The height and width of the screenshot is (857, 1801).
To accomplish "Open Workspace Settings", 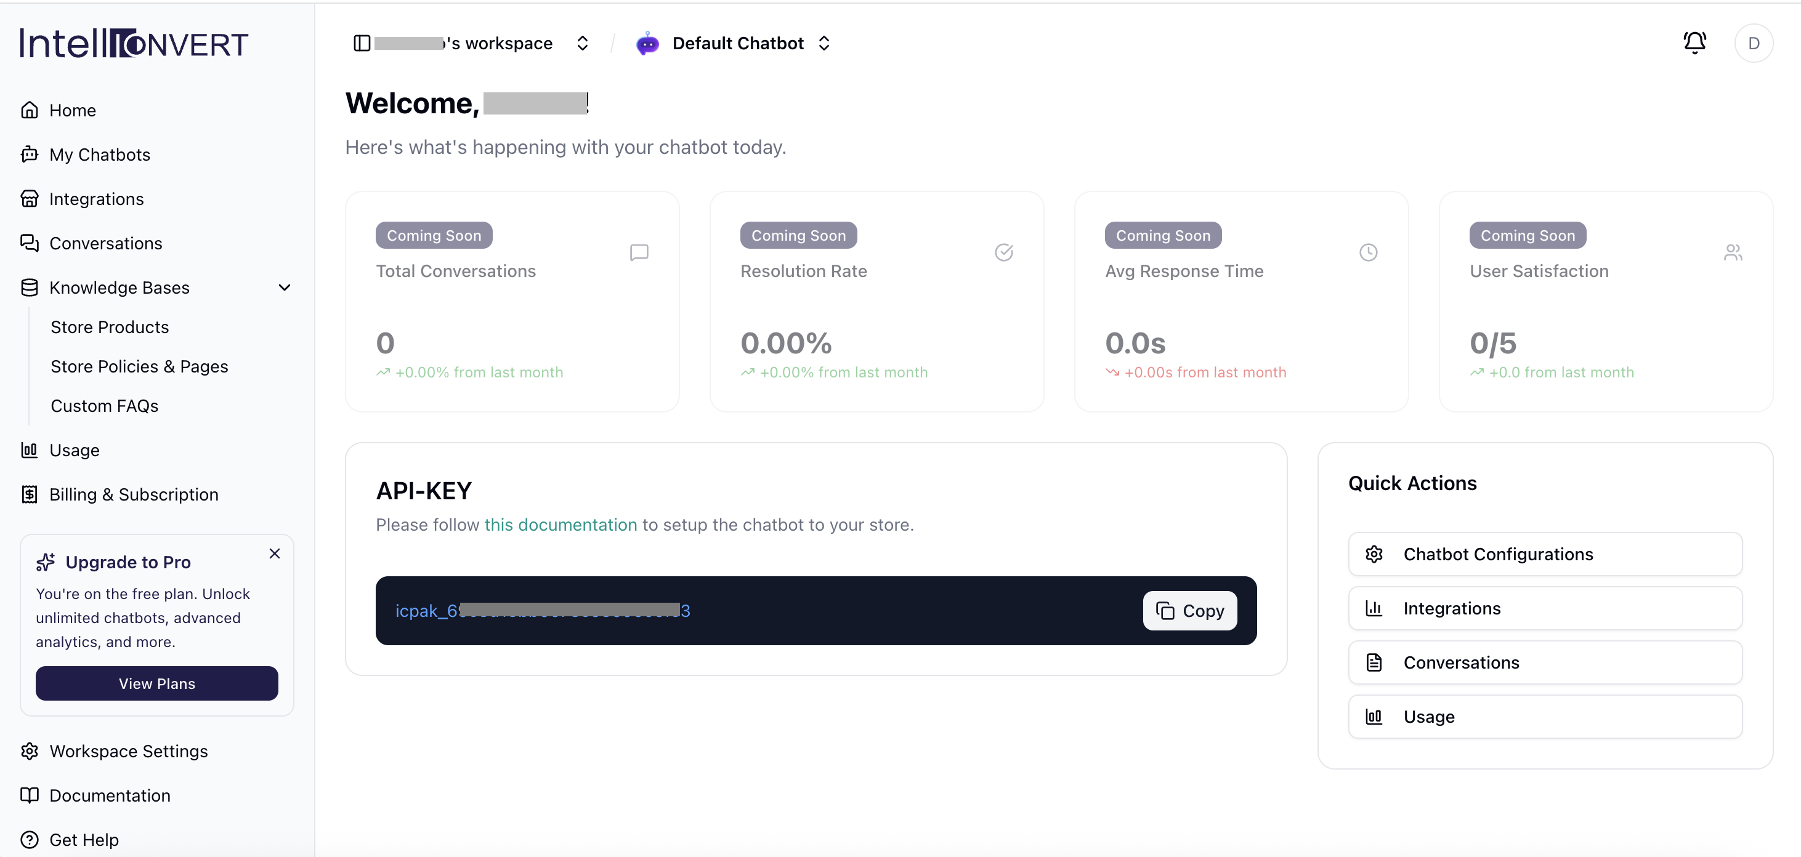I will pyautogui.click(x=156, y=750).
